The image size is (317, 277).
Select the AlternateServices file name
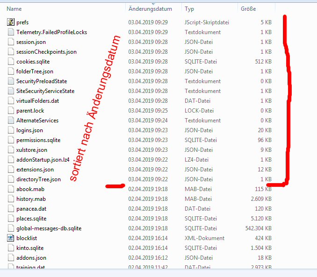(x=37, y=121)
